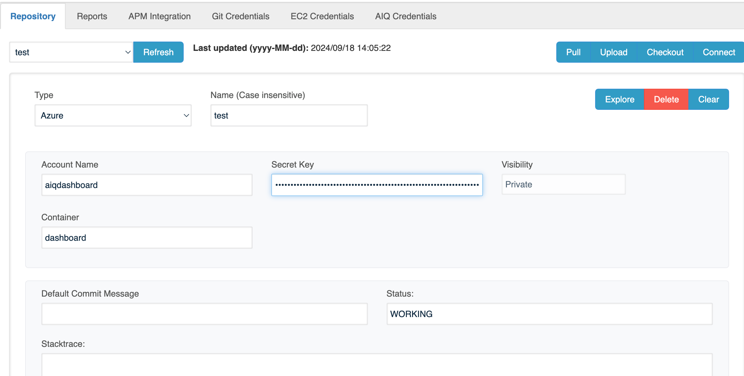The height and width of the screenshot is (376, 744).
Task: Explore the repository contents
Action: click(620, 99)
